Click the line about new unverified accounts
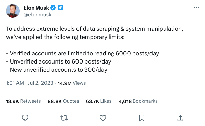The image size is (205, 126). [x=57, y=70]
